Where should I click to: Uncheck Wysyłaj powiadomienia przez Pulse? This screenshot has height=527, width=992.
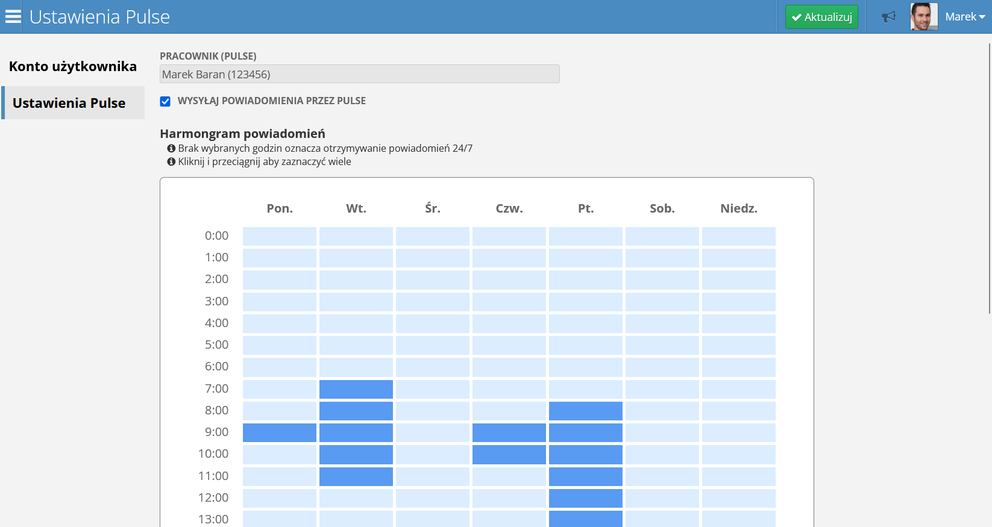click(165, 101)
